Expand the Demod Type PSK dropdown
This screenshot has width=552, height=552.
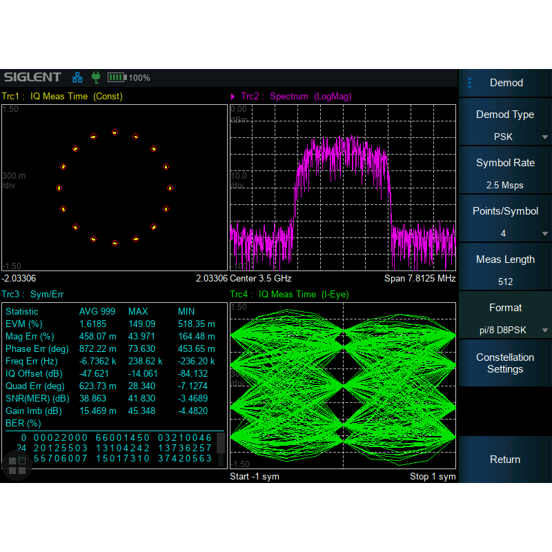click(x=505, y=126)
